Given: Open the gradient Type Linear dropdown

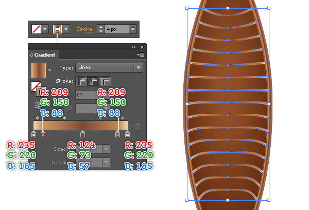Looking at the screenshot, I should (x=109, y=67).
